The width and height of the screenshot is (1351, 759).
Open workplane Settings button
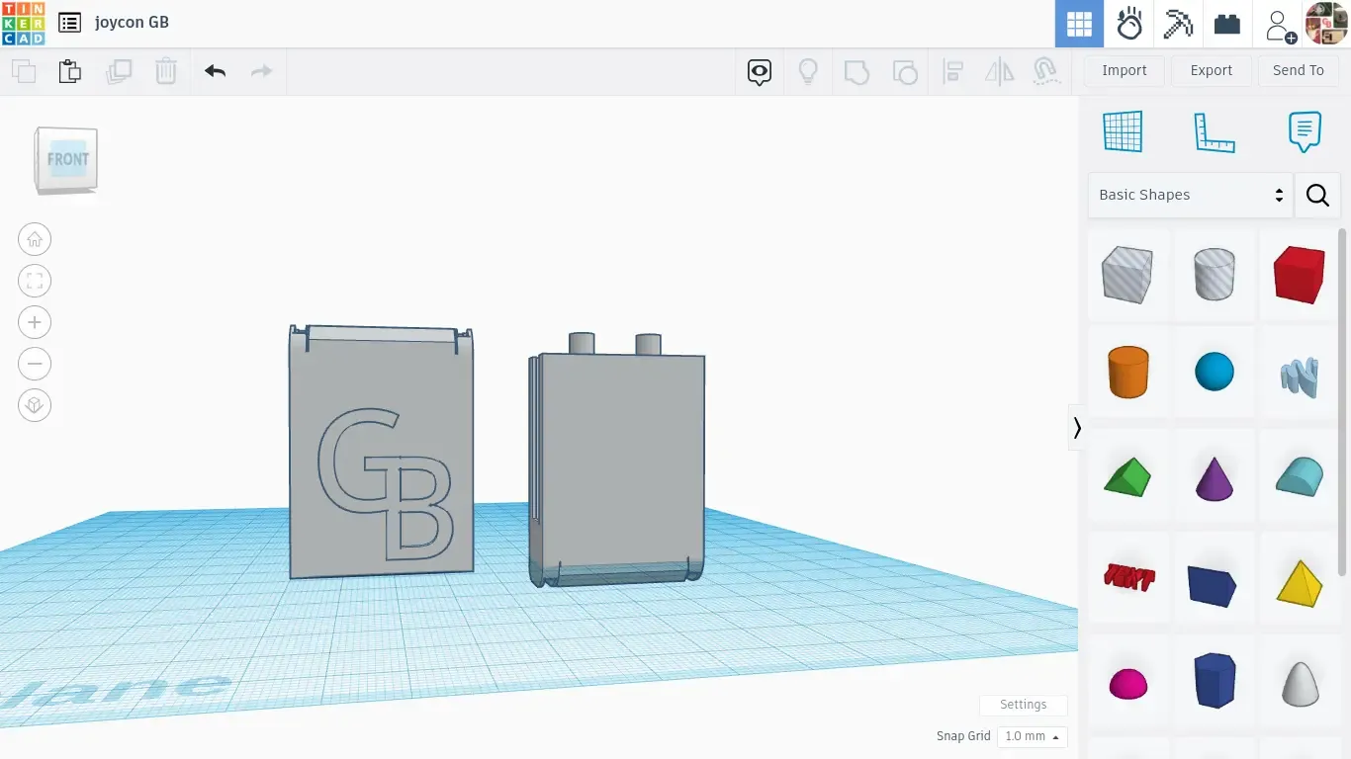click(x=1023, y=705)
